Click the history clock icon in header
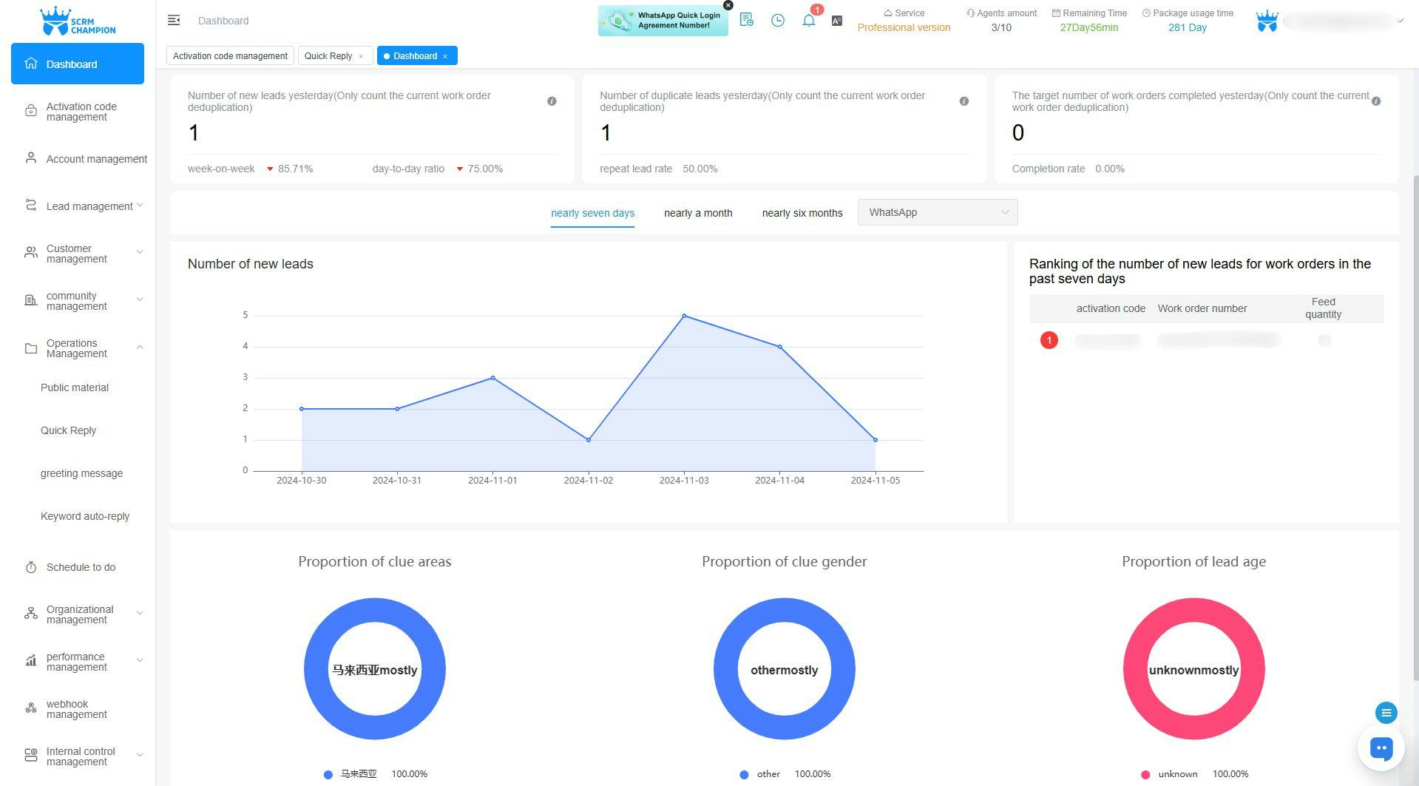The height and width of the screenshot is (786, 1419). coord(777,20)
